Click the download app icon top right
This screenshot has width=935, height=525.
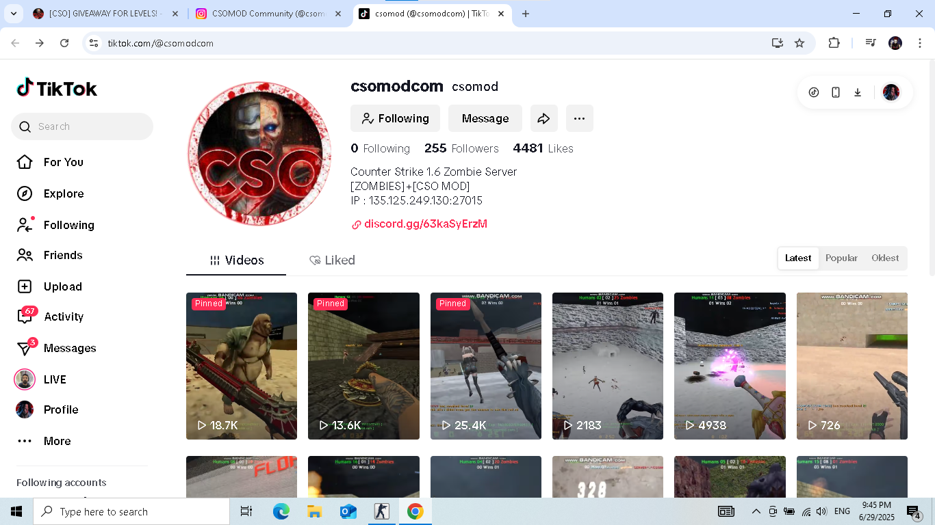pos(857,92)
